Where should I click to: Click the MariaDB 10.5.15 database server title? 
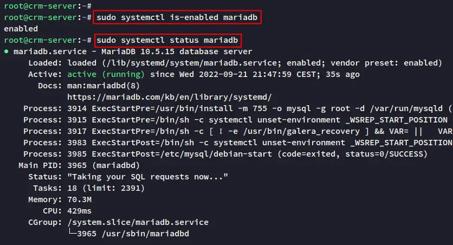pyautogui.click(x=177, y=51)
